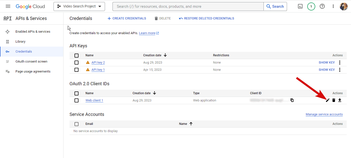The height and width of the screenshot is (158, 351).
Task: Click CREATE CREDENTIALS
Action: pyautogui.click(x=127, y=18)
